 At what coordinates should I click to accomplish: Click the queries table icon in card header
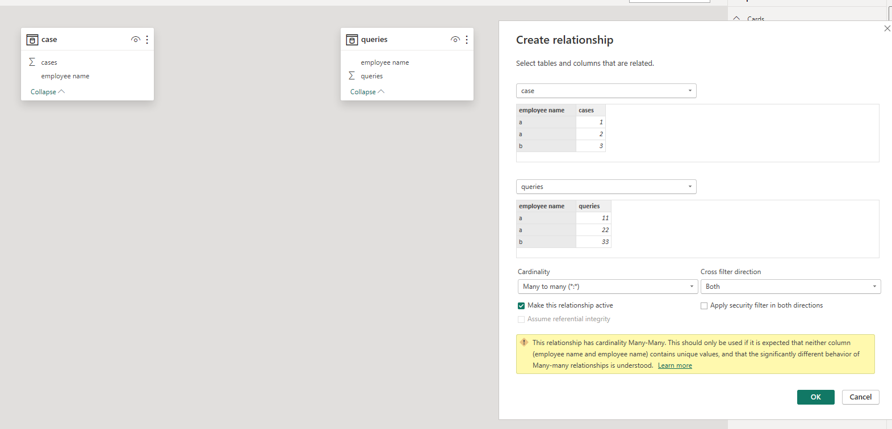tap(352, 40)
